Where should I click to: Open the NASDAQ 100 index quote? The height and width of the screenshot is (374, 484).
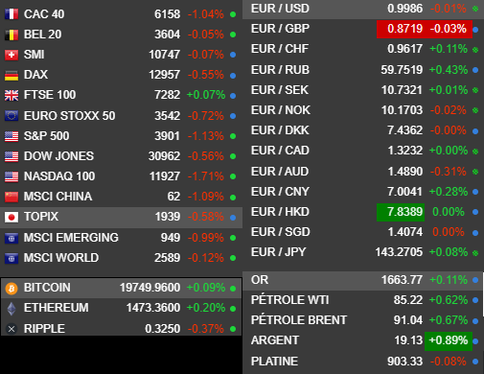point(121,176)
